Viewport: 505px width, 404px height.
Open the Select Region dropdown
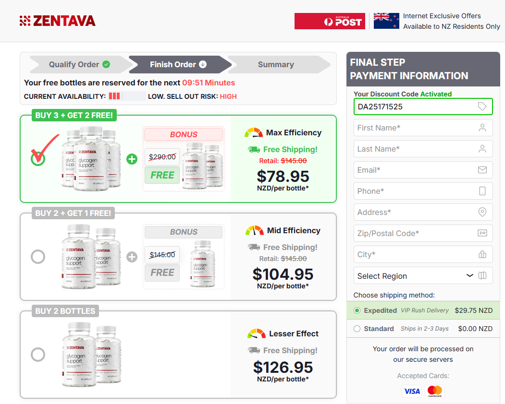(x=423, y=276)
